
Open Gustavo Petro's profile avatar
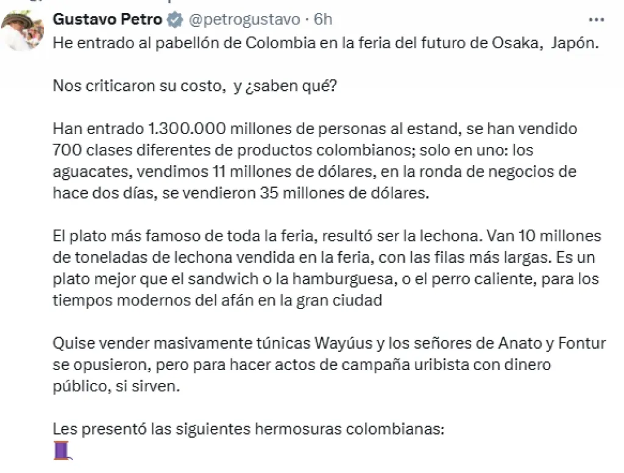click(x=23, y=30)
